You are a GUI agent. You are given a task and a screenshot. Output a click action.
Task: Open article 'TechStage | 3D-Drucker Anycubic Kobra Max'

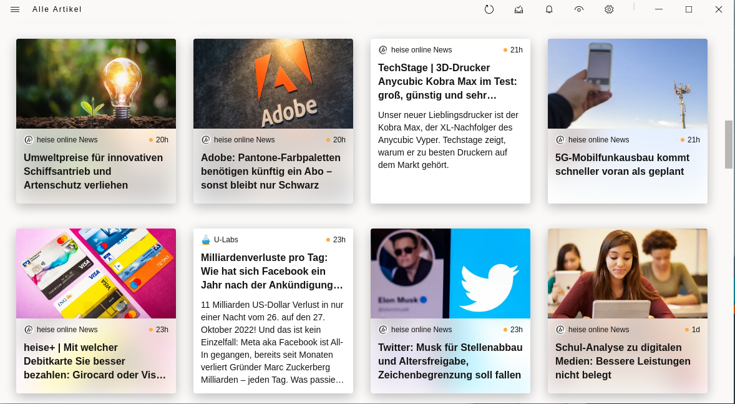point(447,82)
